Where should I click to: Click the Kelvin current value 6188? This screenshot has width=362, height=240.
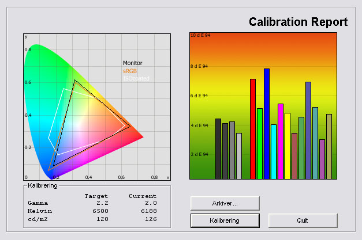click(149, 211)
